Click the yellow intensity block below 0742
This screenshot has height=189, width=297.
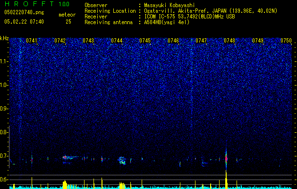tap(65, 184)
